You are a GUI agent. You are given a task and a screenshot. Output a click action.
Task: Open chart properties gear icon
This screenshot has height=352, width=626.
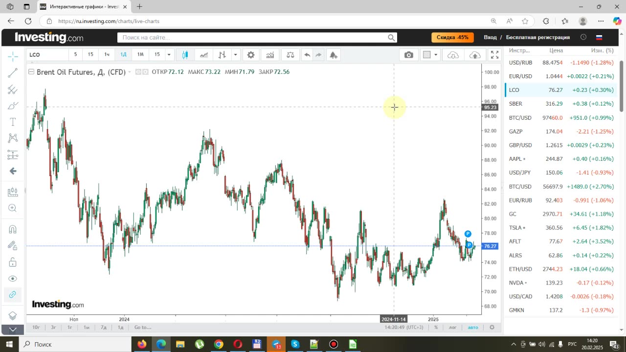tap(251, 55)
